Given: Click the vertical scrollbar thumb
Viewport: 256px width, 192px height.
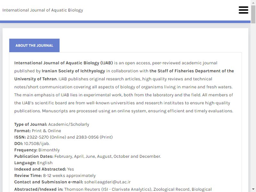Looking at the screenshot, I should point(253,14).
